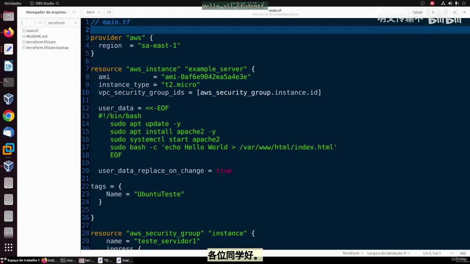Image resolution: width=470 pixels, height=264 pixels.
Task: Open LibreOffice Writer from the dock
Action: pyautogui.click(x=8, y=66)
